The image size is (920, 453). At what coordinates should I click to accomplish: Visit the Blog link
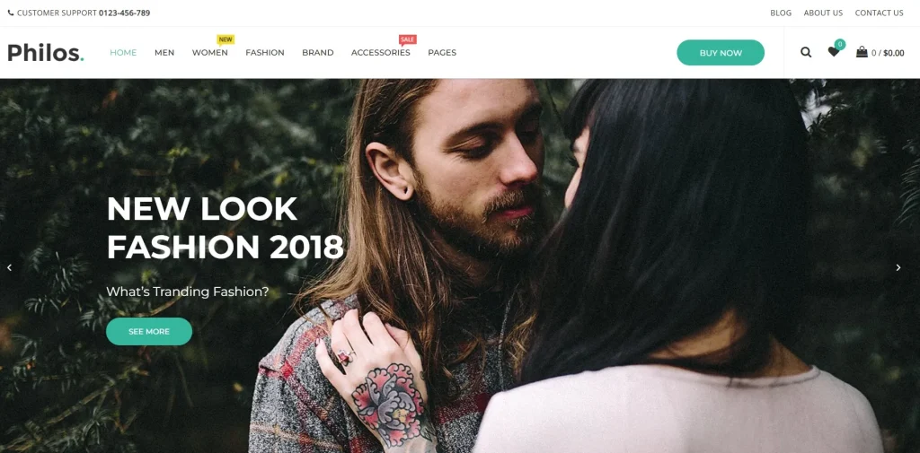click(x=781, y=13)
